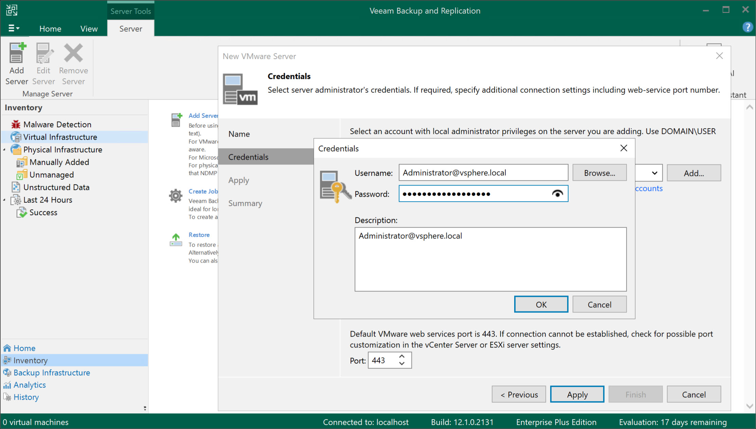
Task: Expand the credentials account dropdown
Action: tap(654, 173)
